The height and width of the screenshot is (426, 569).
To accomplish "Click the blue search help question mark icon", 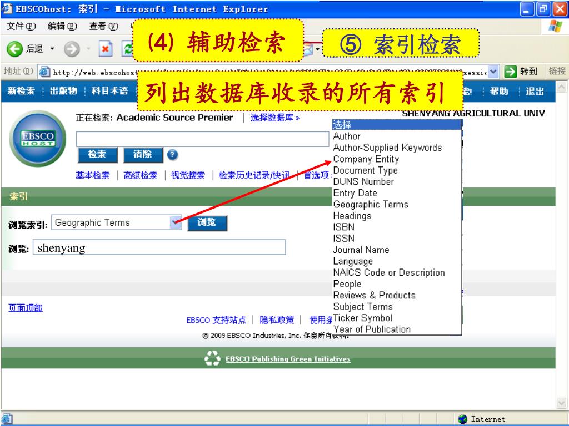I will pos(173,155).
